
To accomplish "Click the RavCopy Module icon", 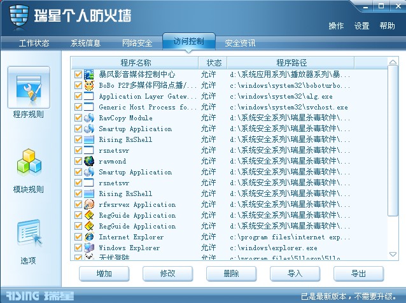I will point(89,118).
